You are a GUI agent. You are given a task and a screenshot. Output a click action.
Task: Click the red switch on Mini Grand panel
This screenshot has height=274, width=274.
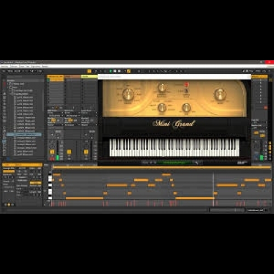coord(186,84)
